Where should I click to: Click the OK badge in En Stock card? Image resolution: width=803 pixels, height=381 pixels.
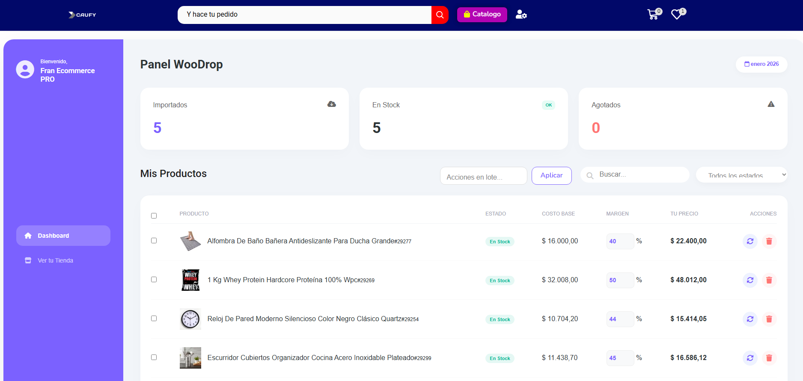(548, 105)
